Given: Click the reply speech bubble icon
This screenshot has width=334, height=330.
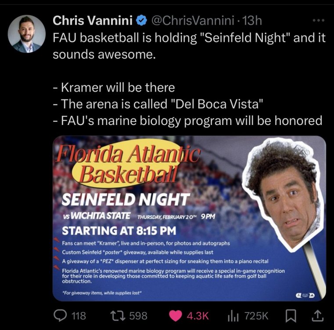Looking at the screenshot, I should [59, 315].
